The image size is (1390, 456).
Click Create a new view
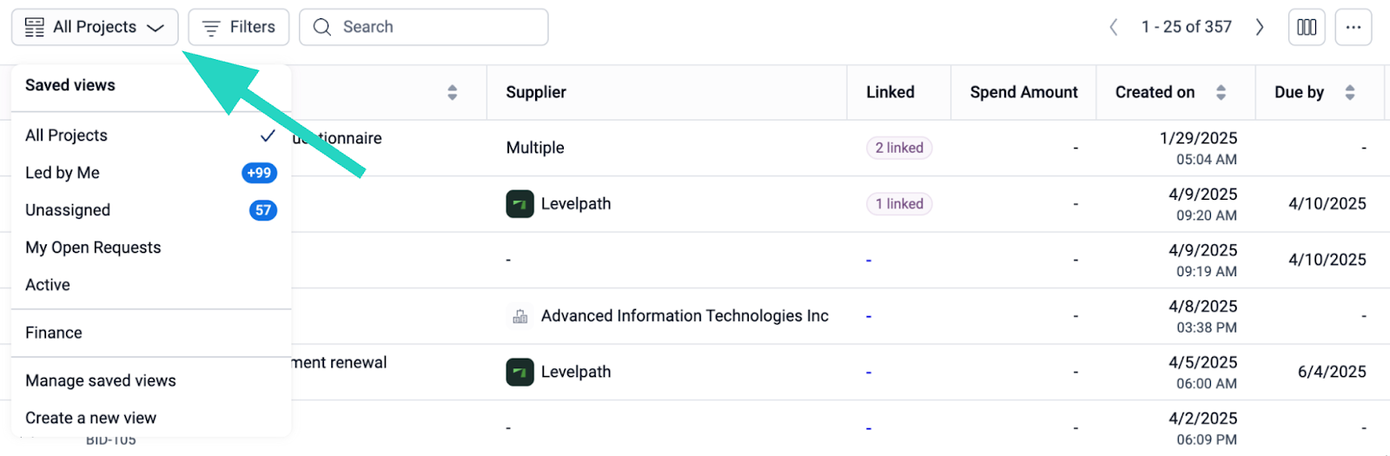91,418
